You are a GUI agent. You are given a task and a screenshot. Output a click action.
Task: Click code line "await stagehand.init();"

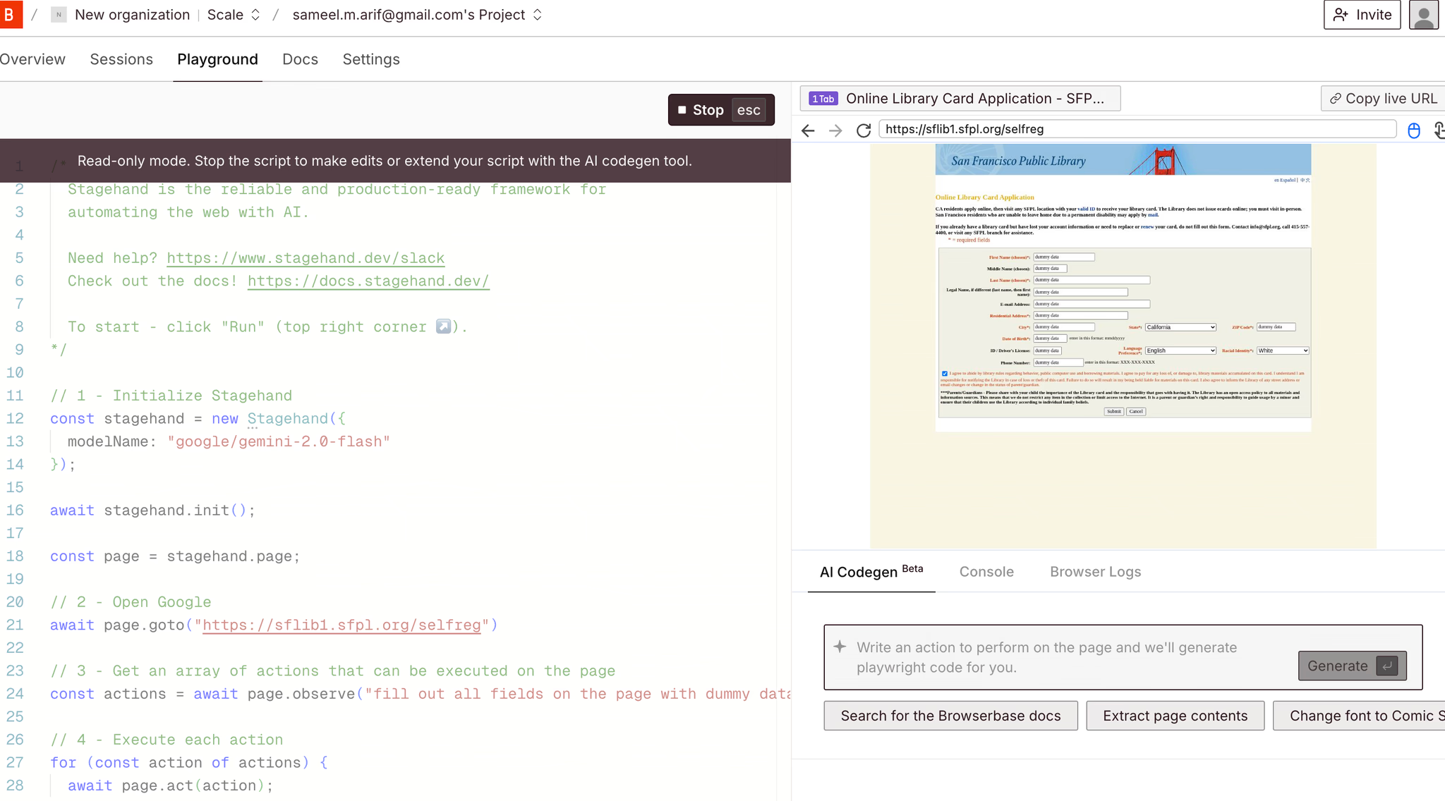coord(152,510)
